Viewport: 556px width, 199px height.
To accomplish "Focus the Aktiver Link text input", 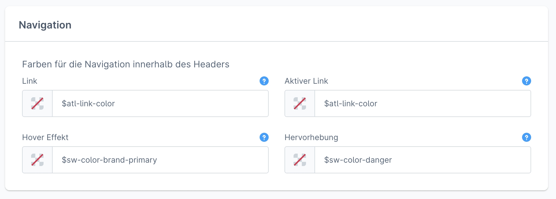I will (423, 103).
